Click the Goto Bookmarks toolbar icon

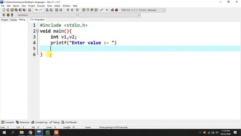click(x=12, y=15)
